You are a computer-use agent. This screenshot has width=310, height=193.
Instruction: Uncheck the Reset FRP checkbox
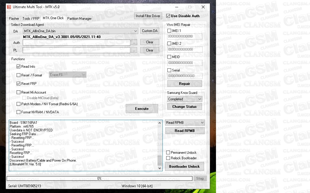19,84
